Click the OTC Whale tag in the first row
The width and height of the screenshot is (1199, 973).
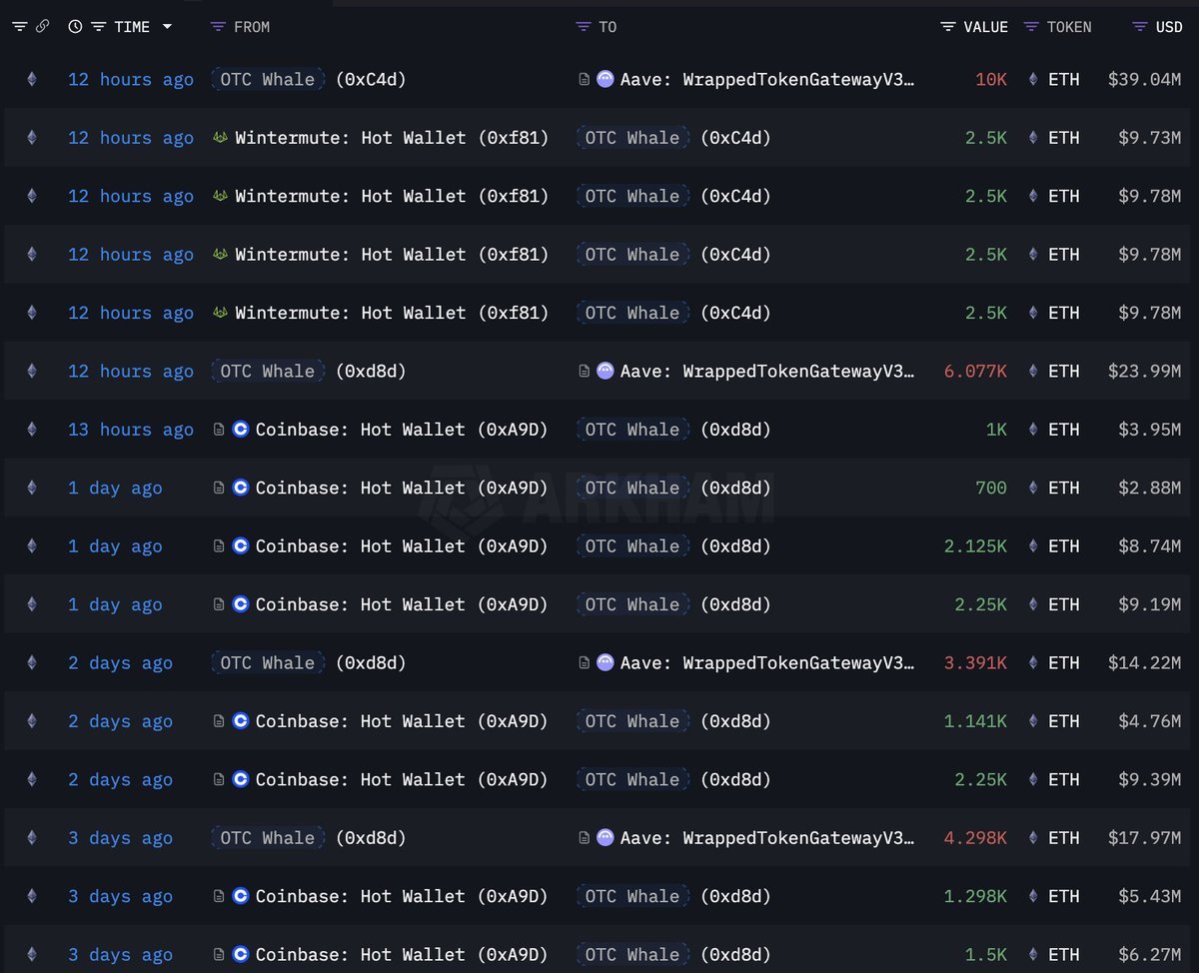tap(267, 79)
